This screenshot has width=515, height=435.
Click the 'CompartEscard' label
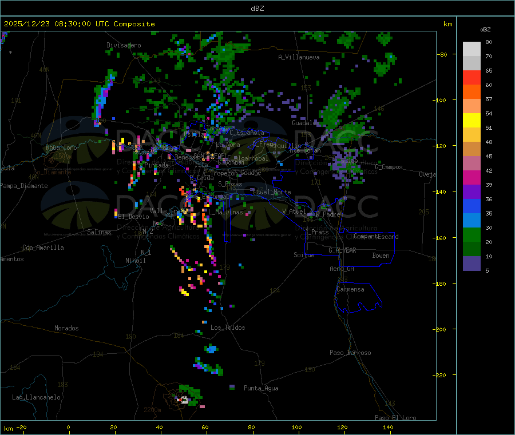[376, 236]
